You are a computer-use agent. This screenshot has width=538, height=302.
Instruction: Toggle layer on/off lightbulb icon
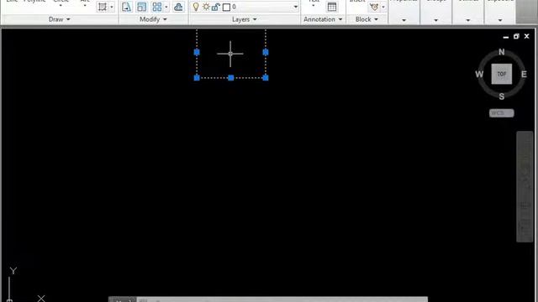[x=196, y=7]
